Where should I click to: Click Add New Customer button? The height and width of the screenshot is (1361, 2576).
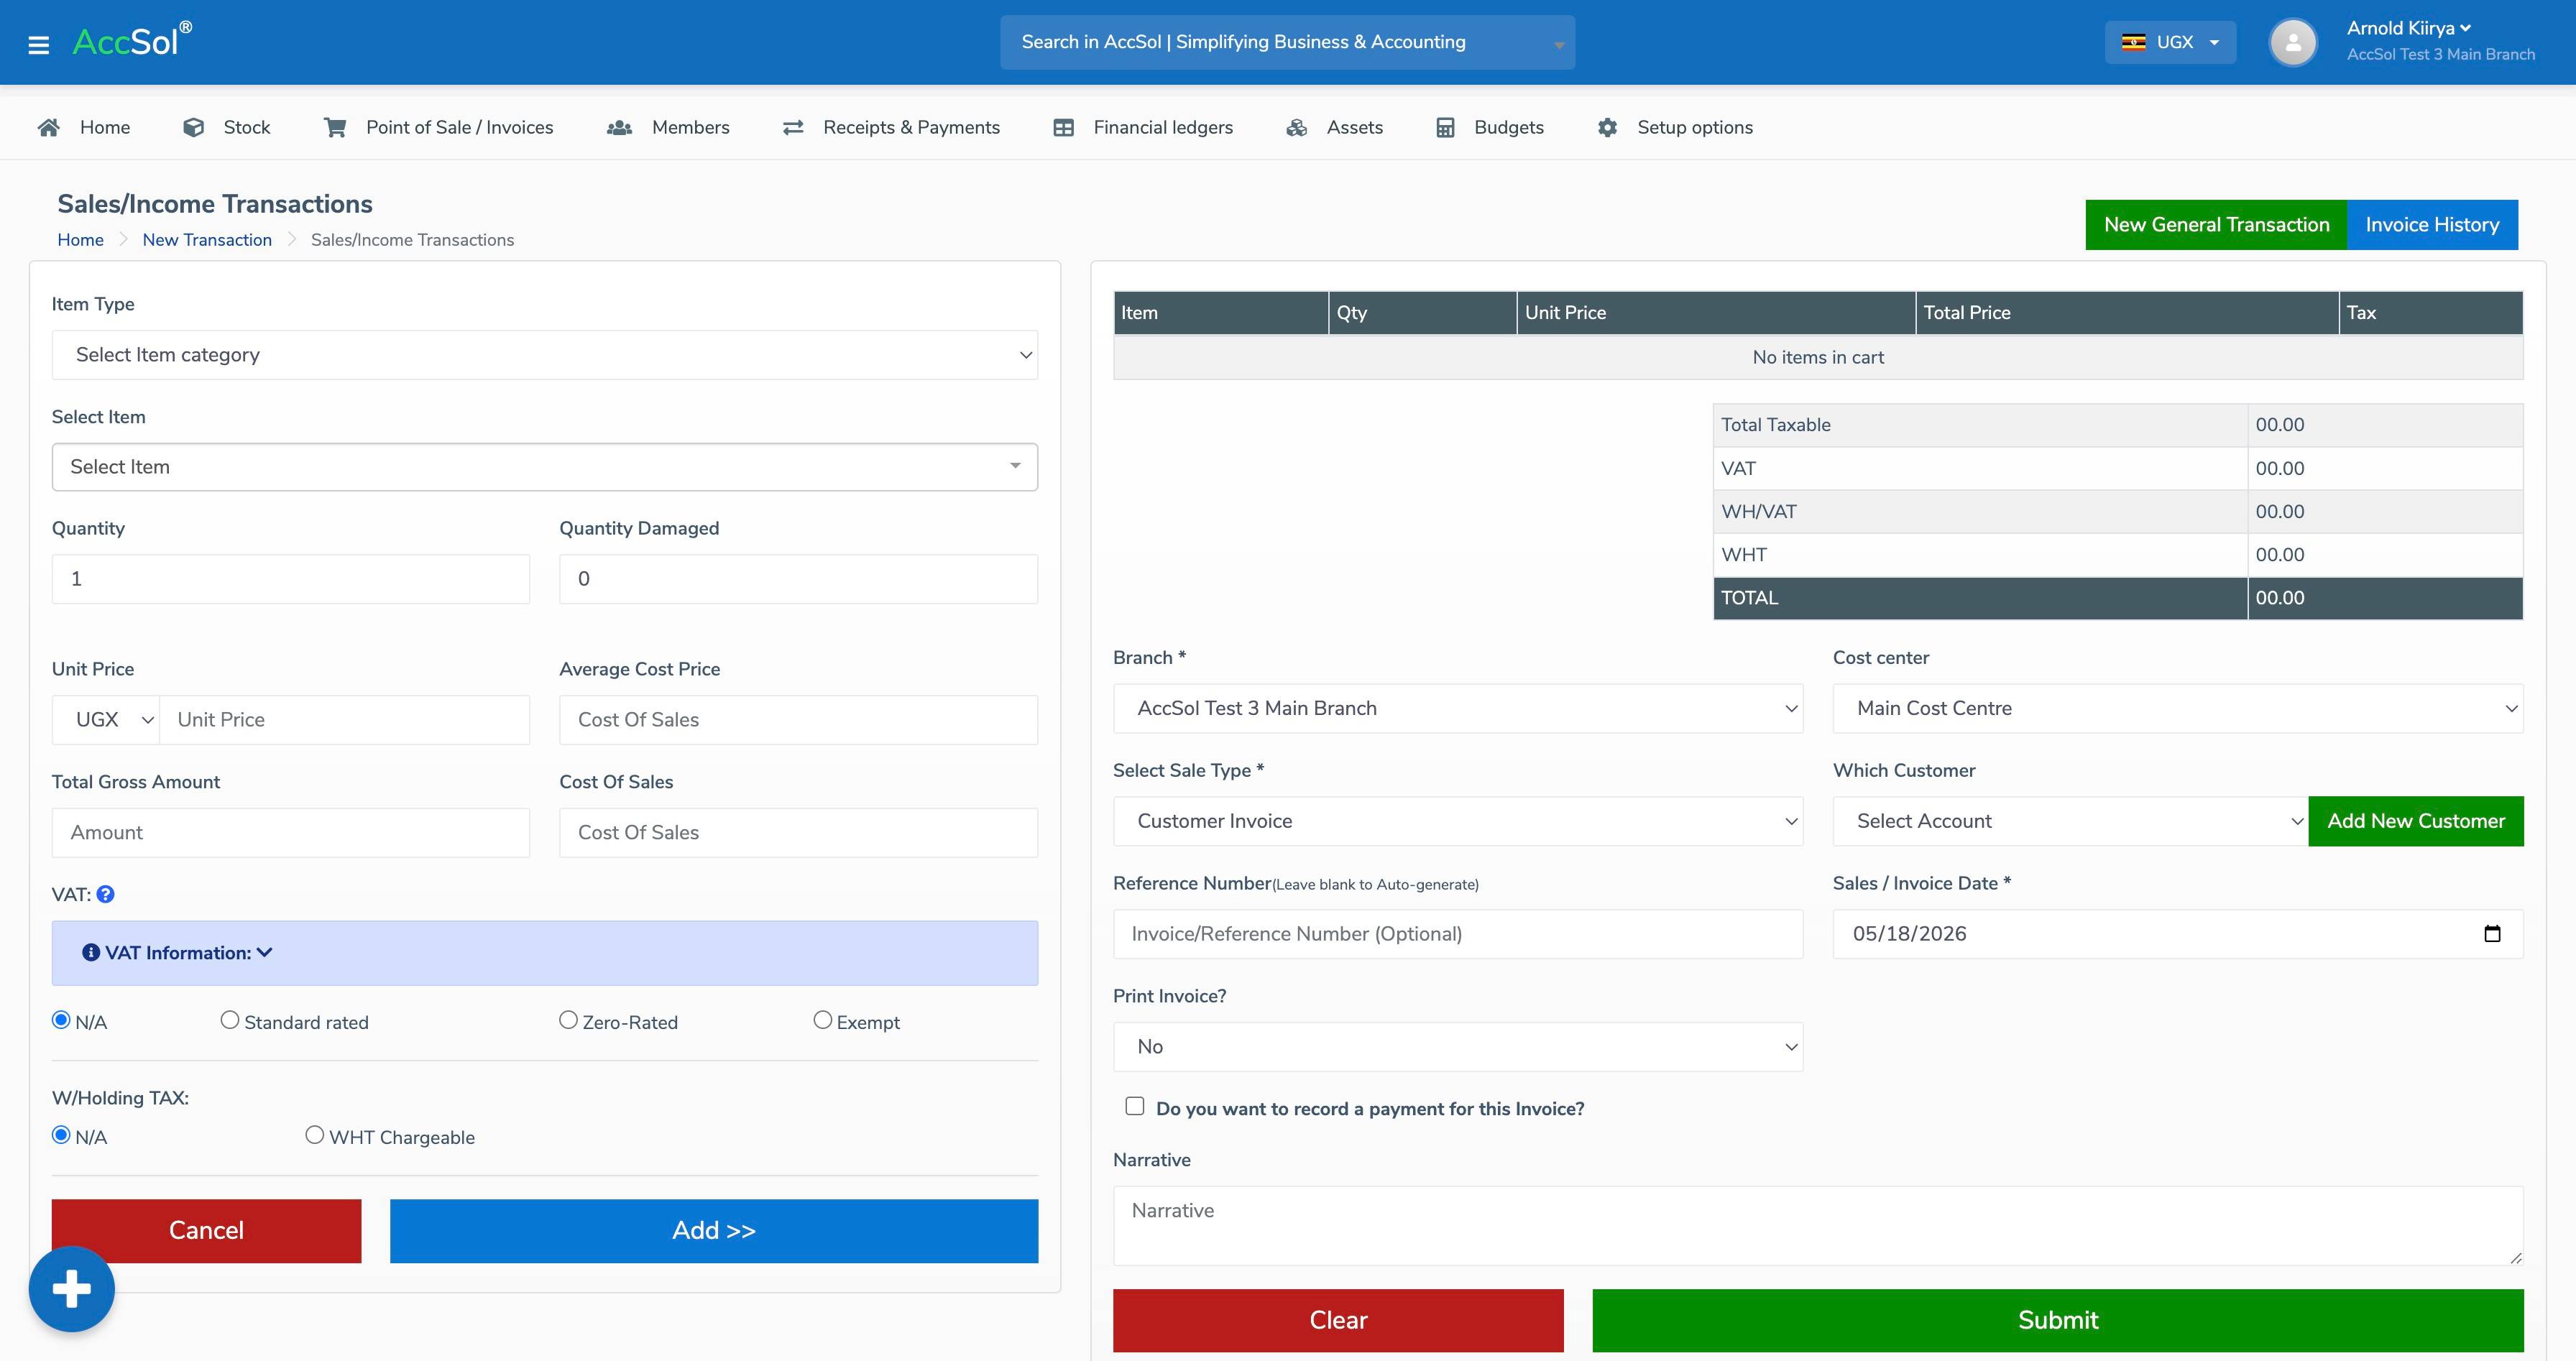click(2416, 821)
